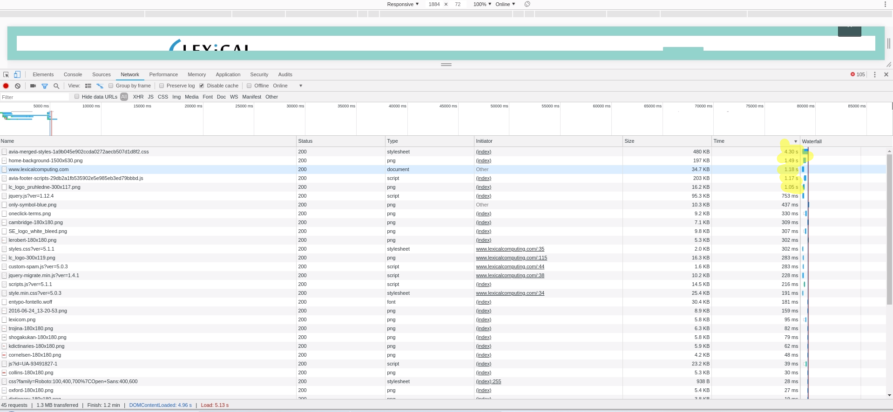Capture screenshots with the camera icon
This screenshot has height=412, width=893.
click(33, 86)
